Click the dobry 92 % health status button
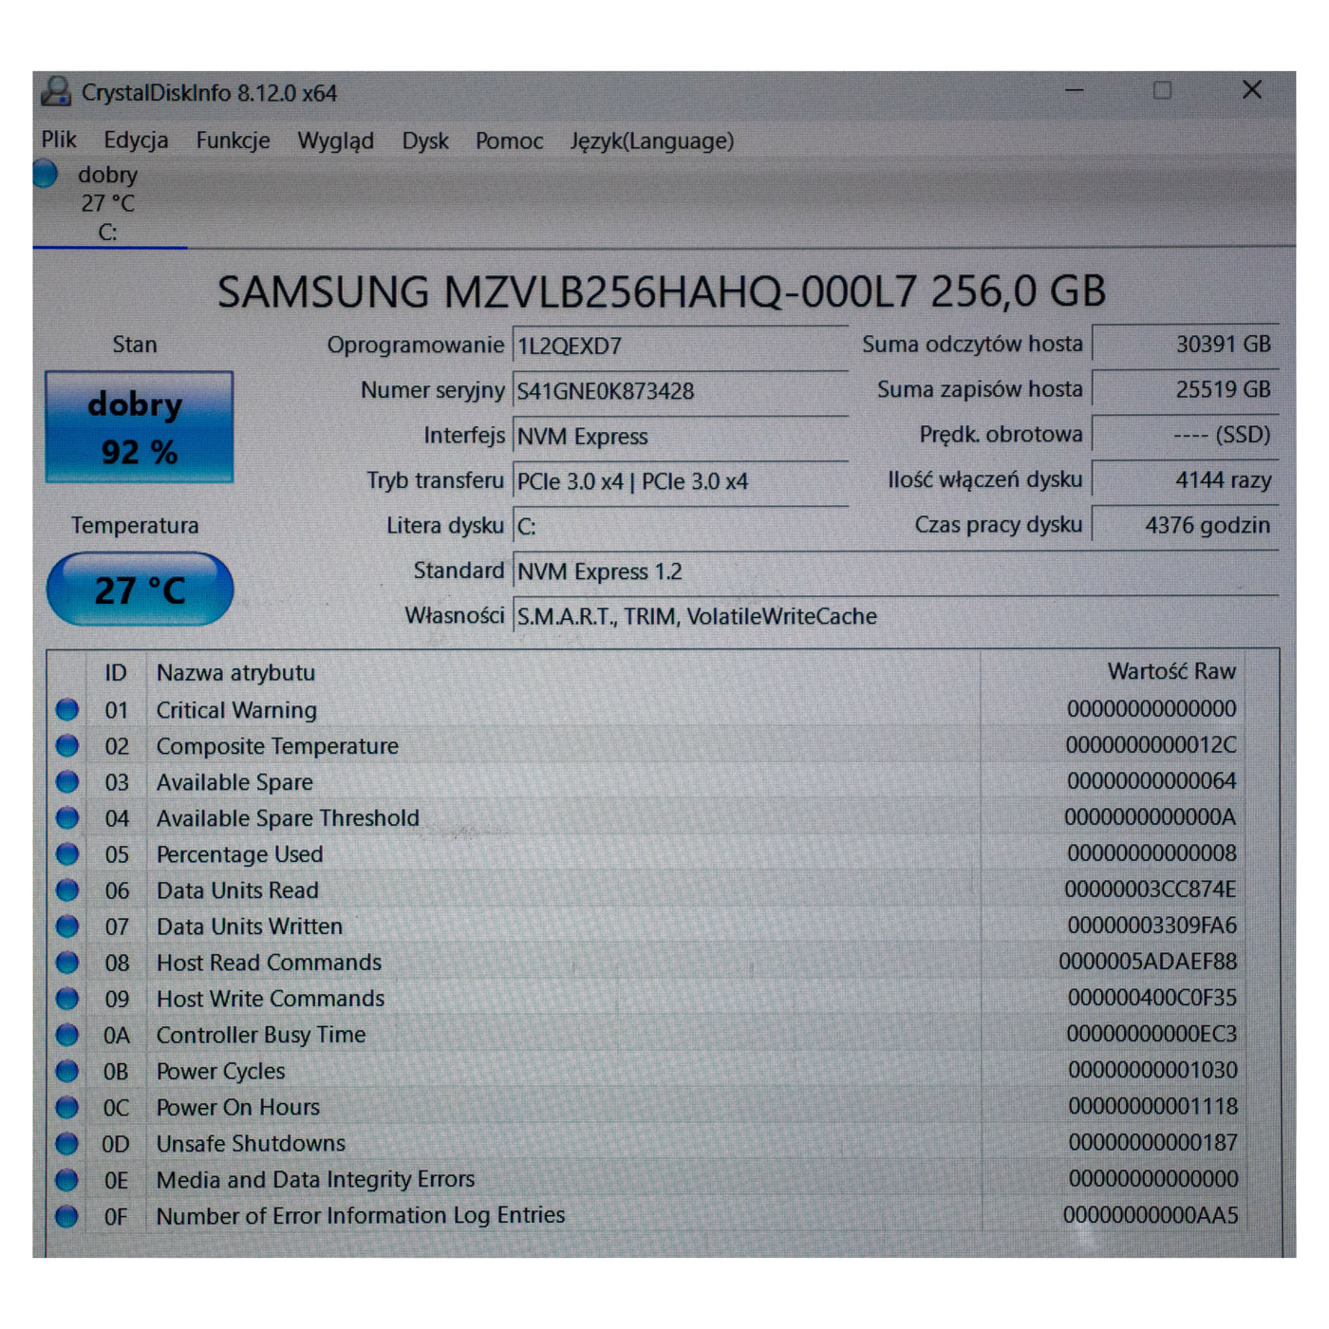This screenshot has height=1329, width=1329. click(x=139, y=427)
